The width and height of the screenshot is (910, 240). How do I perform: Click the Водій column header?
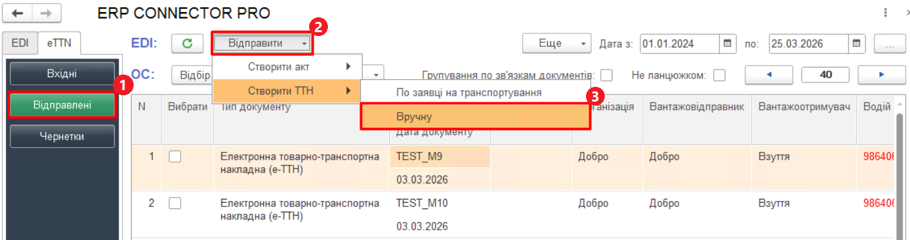(x=876, y=120)
